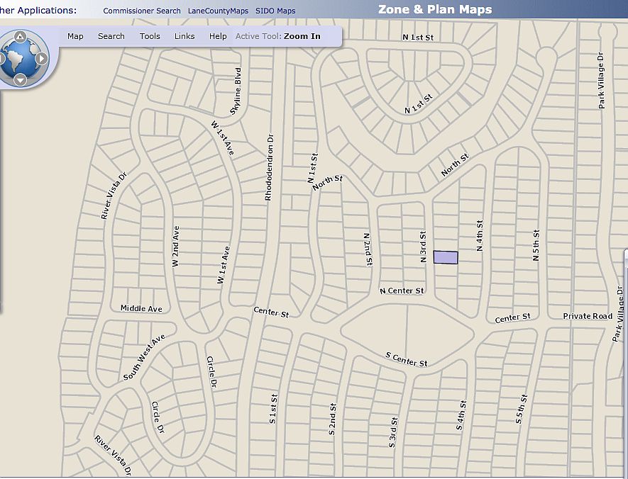Open the Commissioner Search link
Image resolution: width=628 pixels, height=479 pixels.
pyautogui.click(x=142, y=11)
